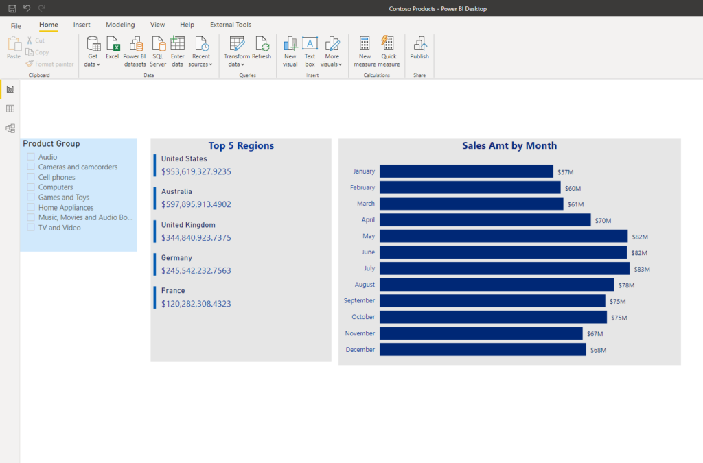Expand More visuals dropdown
The image size is (703, 463).
point(332,51)
